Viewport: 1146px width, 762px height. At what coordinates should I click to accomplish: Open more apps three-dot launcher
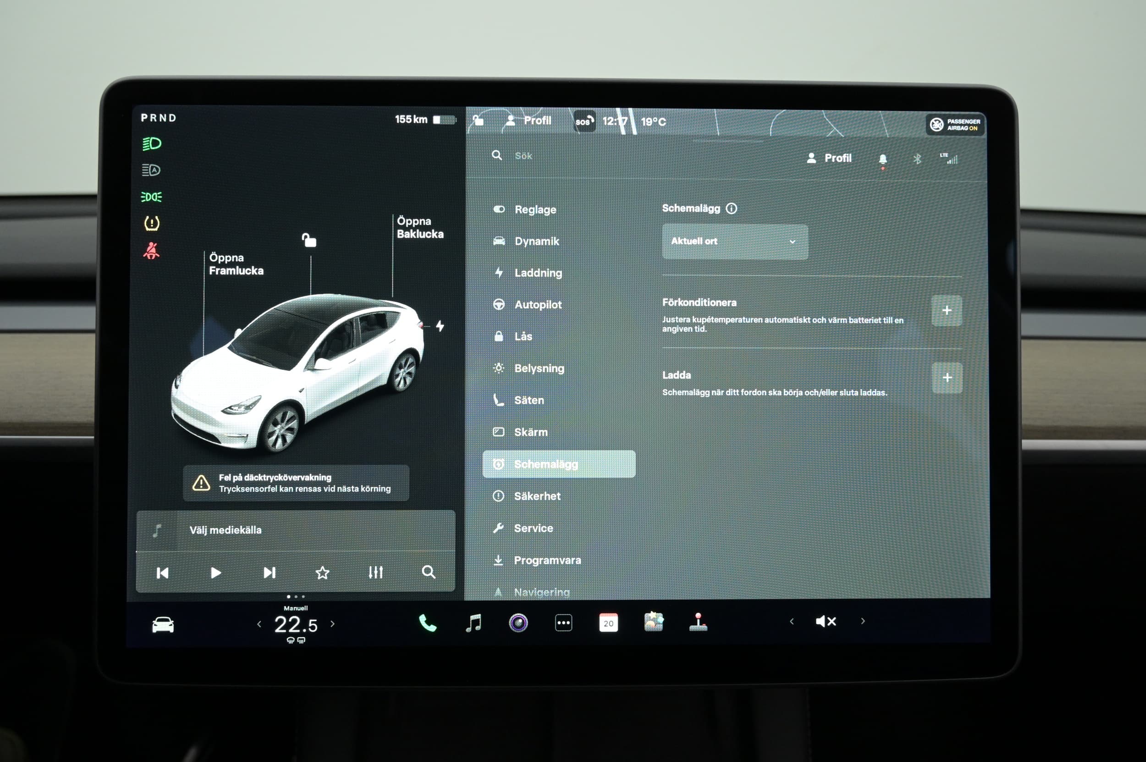coord(563,623)
